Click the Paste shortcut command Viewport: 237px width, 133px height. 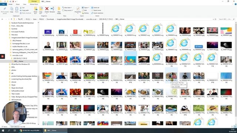pos(26,13)
